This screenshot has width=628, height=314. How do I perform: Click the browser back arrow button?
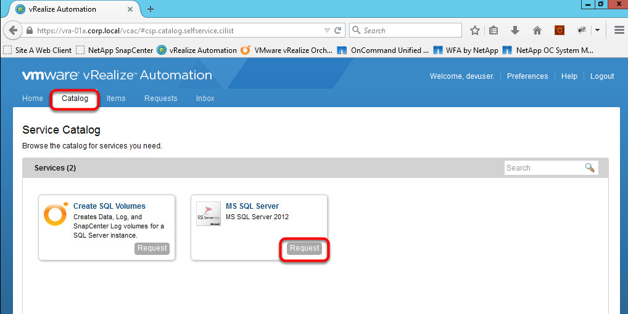pos(12,30)
